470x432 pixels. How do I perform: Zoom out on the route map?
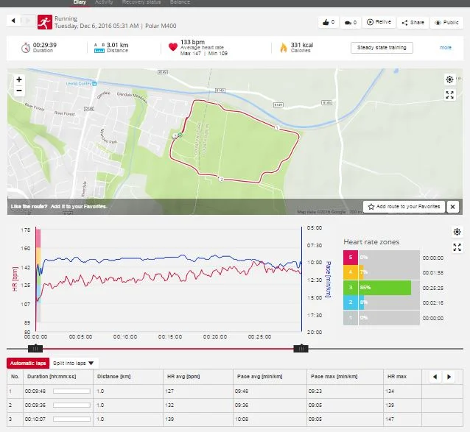pyautogui.click(x=19, y=91)
